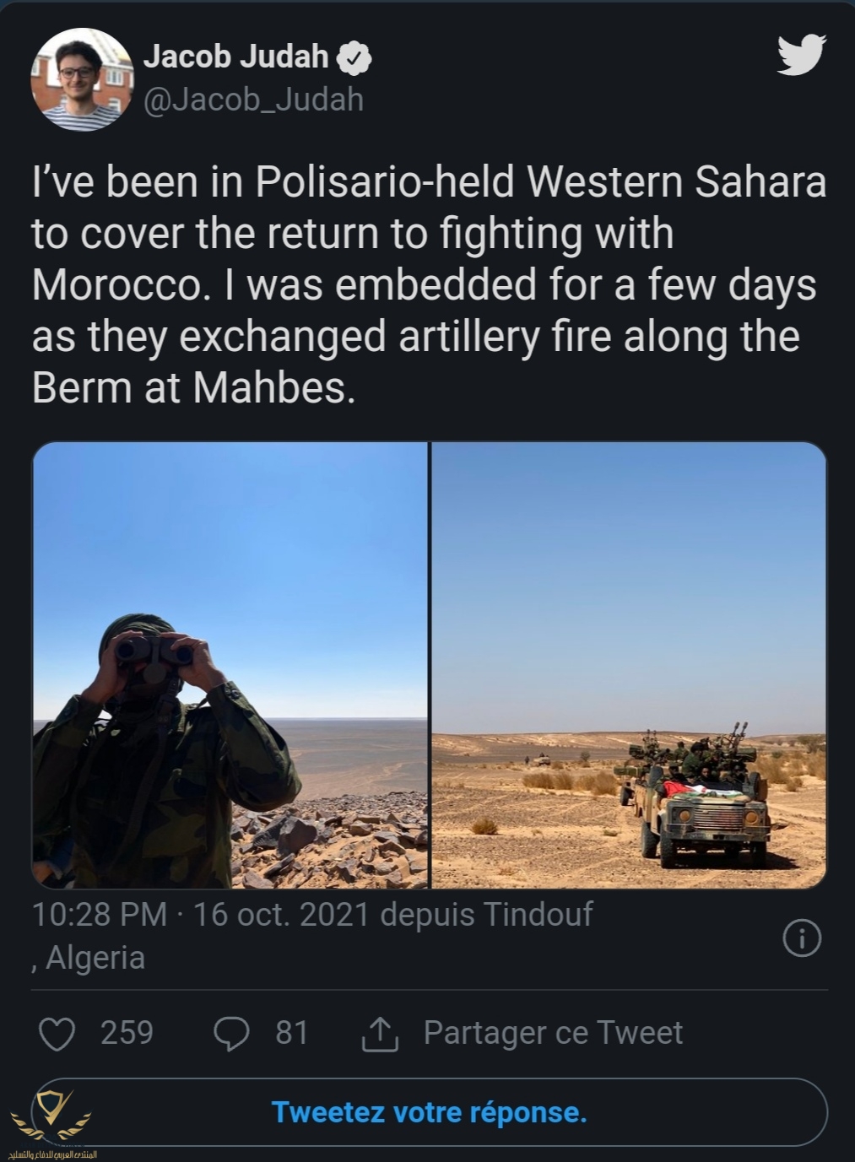
Task: Click the "Partager ce Tweet" label
Action: pyautogui.click(x=553, y=1033)
